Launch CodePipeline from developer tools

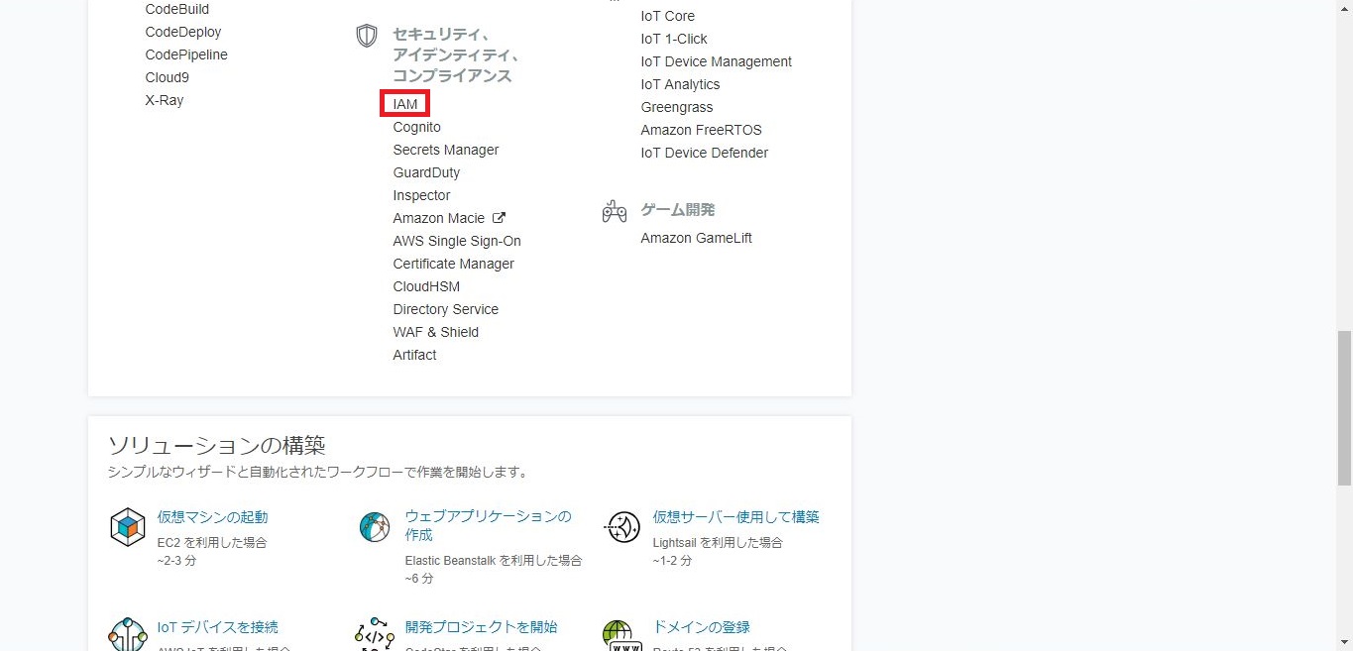tap(185, 54)
